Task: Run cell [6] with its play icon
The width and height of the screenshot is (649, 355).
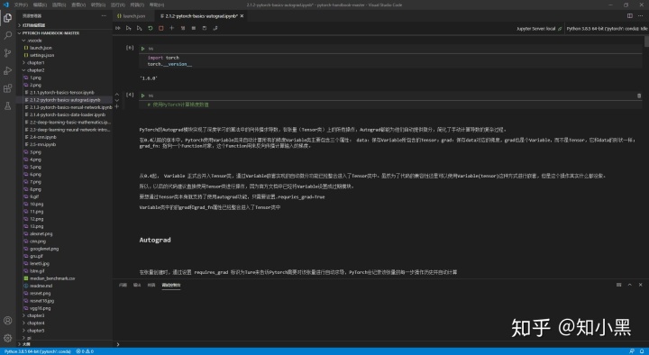Action: 142,49
